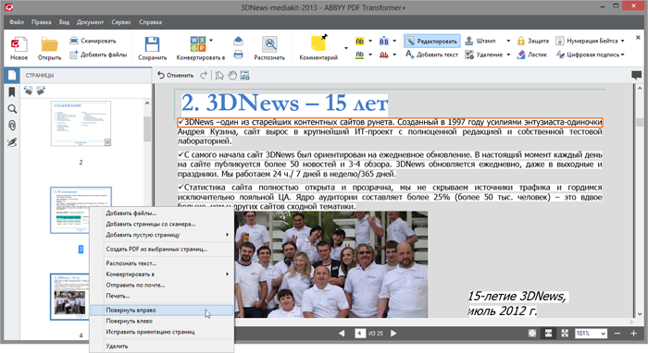Rotate page right icon in Pages panel
This screenshot has height=353, width=648.
pos(41,90)
